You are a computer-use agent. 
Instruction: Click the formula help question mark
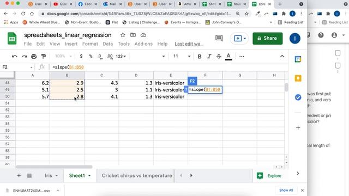186,89
